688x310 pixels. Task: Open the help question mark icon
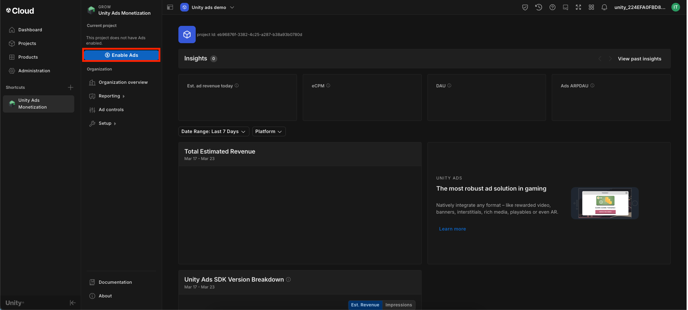click(x=552, y=7)
